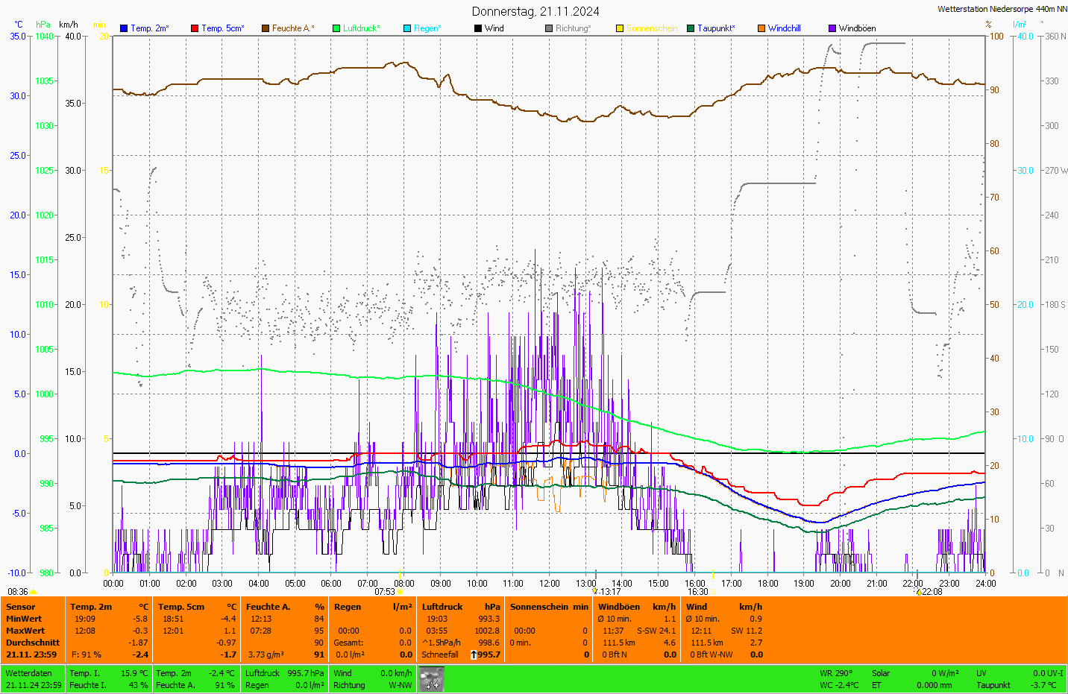Toggle the Windböen legend entry

coord(857,28)
